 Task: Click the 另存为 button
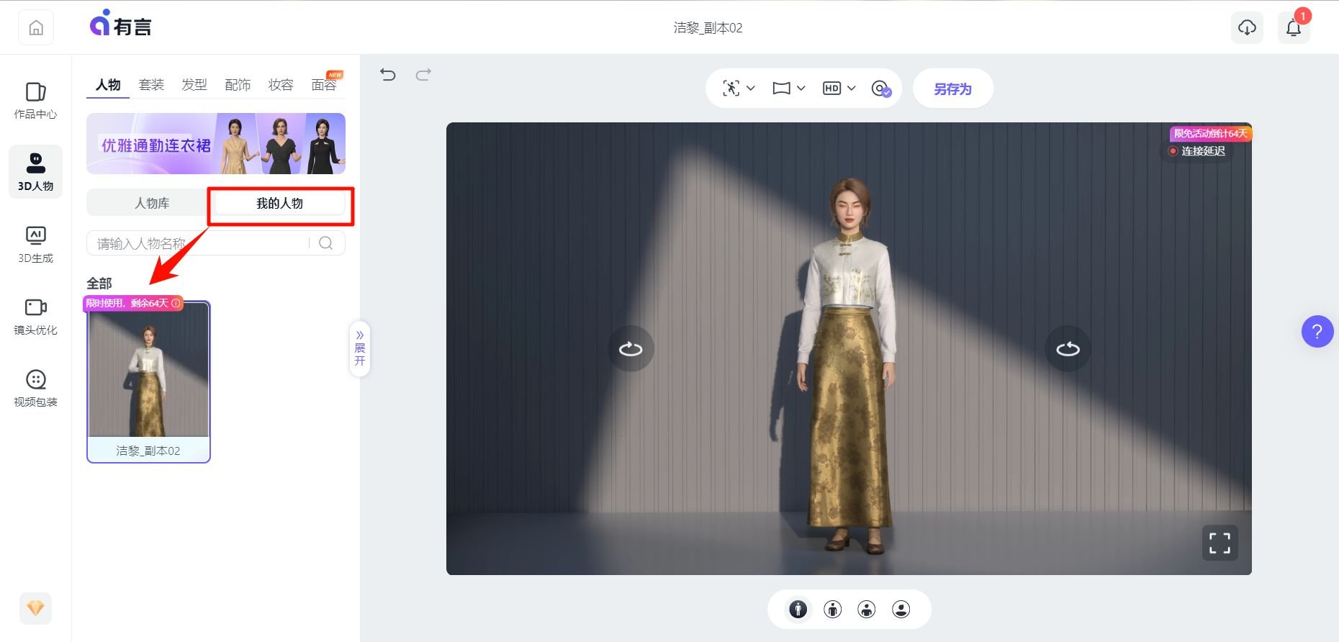[x=952, y=89]
